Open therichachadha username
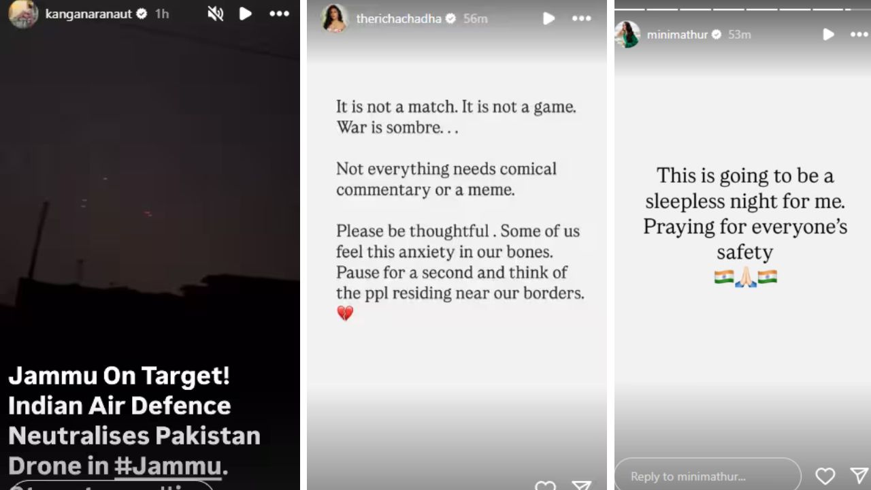The width and height of the screenshot is (871, 490). click(x=399, y=19)
